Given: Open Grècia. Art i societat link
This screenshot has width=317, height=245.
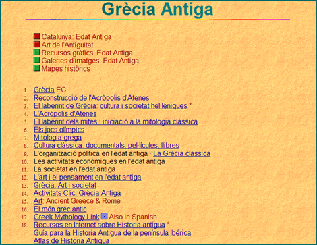Looking at the screenshot, I should point(65,185).
